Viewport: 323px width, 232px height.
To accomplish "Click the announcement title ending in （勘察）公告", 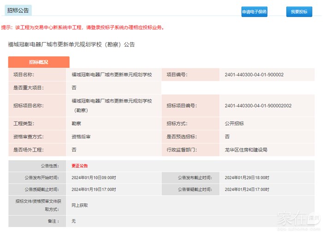I will [x=72, y=44].
